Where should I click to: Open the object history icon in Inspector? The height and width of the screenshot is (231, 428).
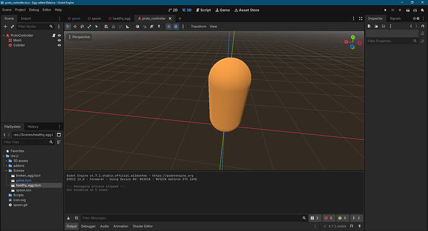(422, 26)
